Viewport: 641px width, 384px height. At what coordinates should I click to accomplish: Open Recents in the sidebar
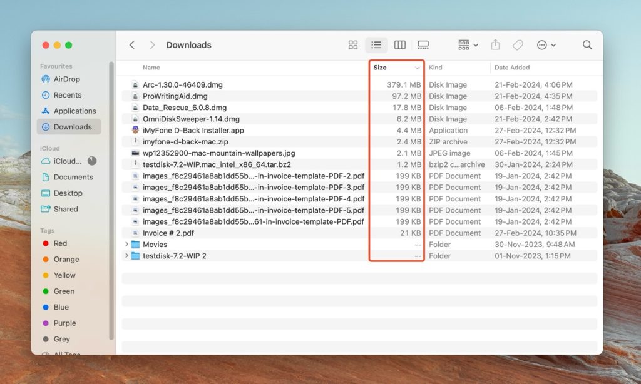(66, 94)
